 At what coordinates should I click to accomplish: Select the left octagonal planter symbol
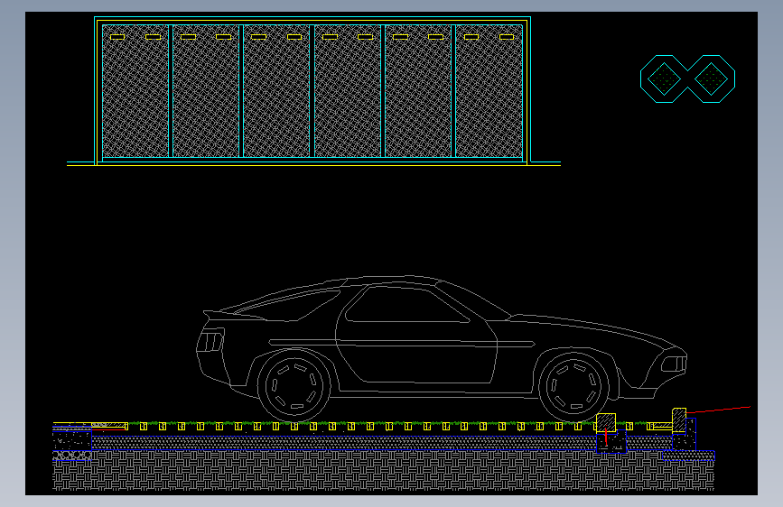coord(664,78)
